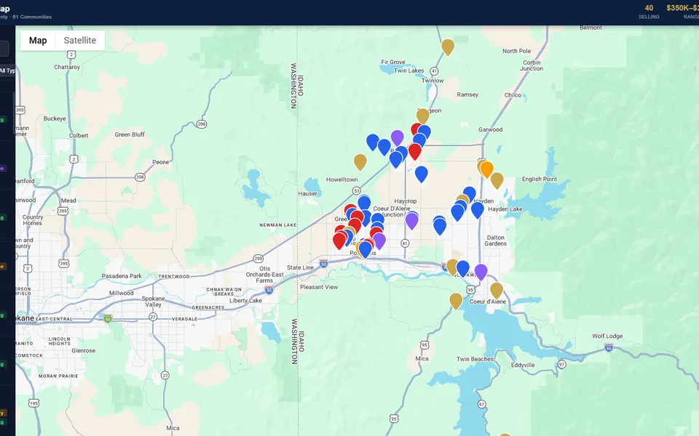Click the blue pin on Post Falls label
This screenshot has height=436, width=699.
tap(365, 249)
